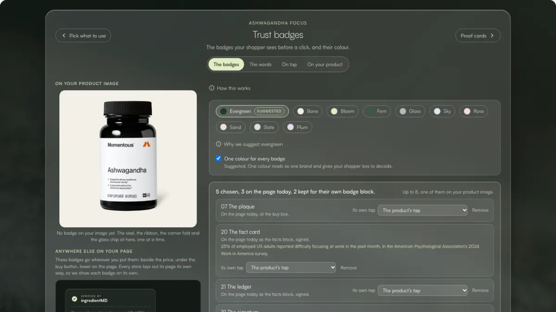The height and width of the screenshot is (312, 556).
Task: Open the On your product tab
Action: (x=325, y=64)
